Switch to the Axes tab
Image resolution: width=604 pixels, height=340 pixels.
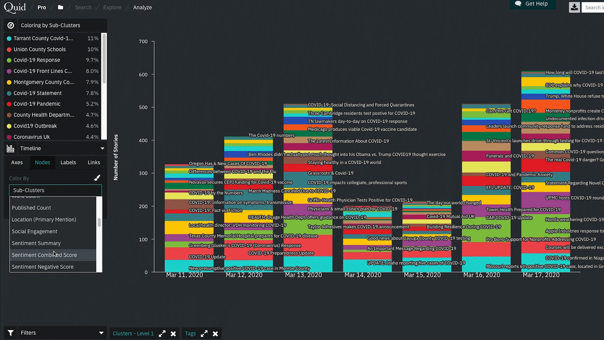17,162
